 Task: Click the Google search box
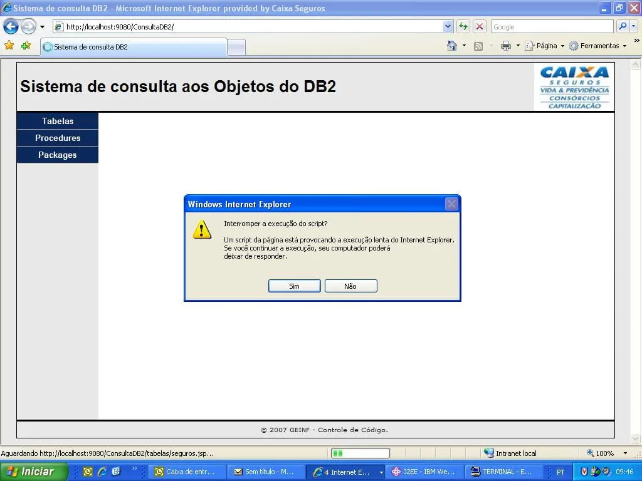pyautogui.click(x=552, y=27)
